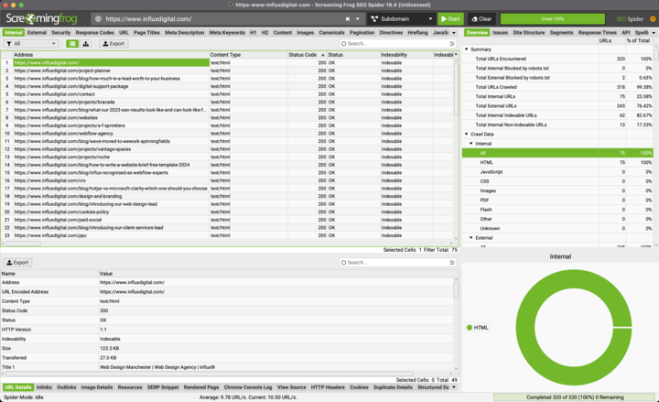
Task: Clear the URL field with X icon
Action: point(348,19)
